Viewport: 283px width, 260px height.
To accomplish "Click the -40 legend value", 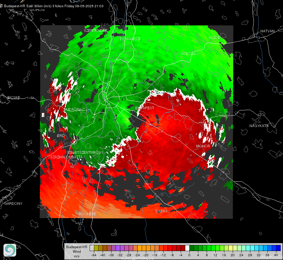I will pyautogui.click(x=103, y=255).
